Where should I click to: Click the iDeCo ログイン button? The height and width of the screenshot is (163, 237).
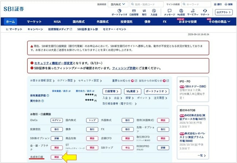pos(57,120)
